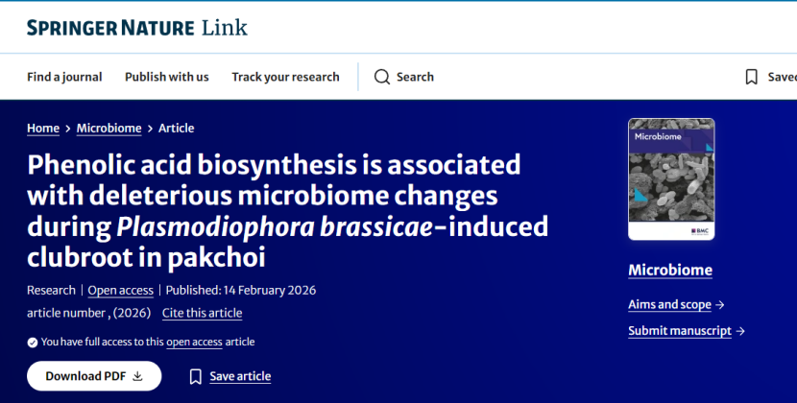The image size is (797, 403).
Task: Click the download arrow icon on PDF button
Action: point(137,376)
